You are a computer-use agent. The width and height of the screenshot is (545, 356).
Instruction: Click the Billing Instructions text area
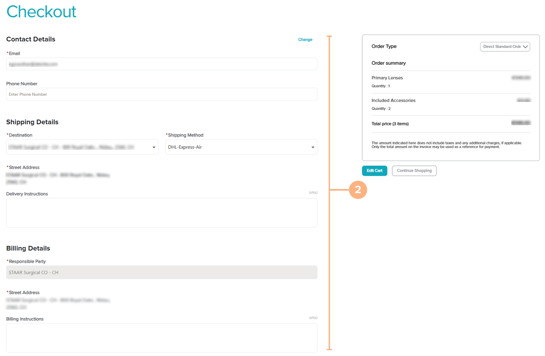pos(162,338)
